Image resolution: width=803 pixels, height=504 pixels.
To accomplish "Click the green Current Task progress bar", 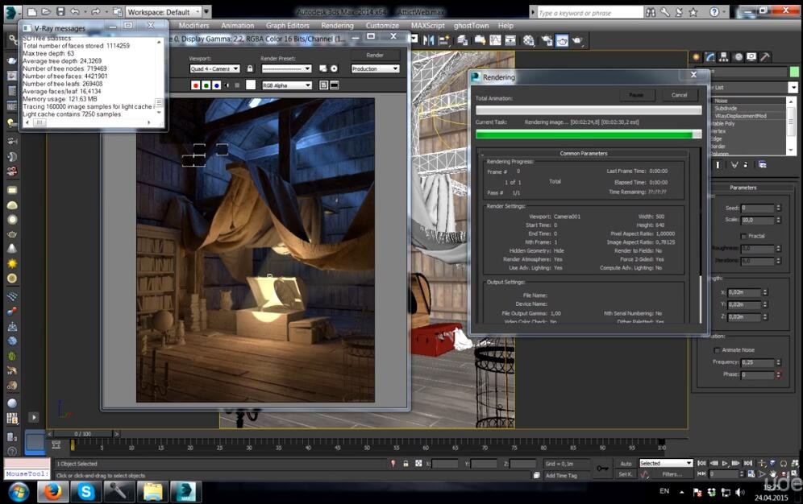I will point(589,134).
